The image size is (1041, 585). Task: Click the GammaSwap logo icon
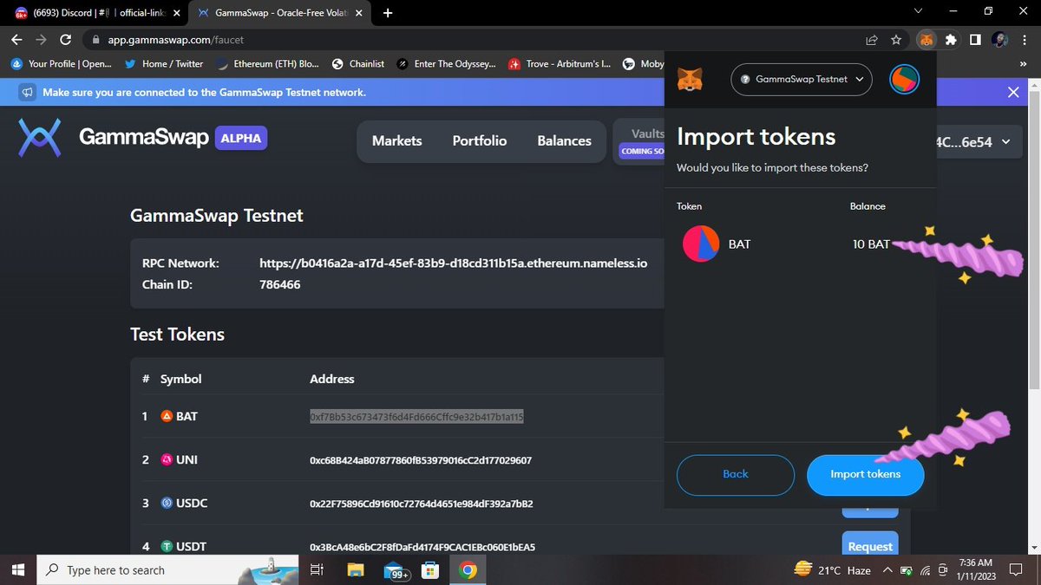pyautogui.click(x=40, y=138)
